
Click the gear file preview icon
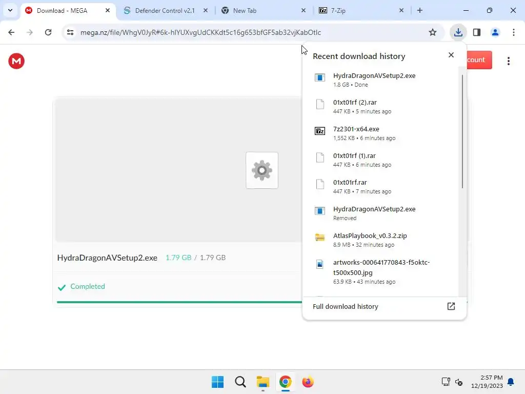(262, 170)
